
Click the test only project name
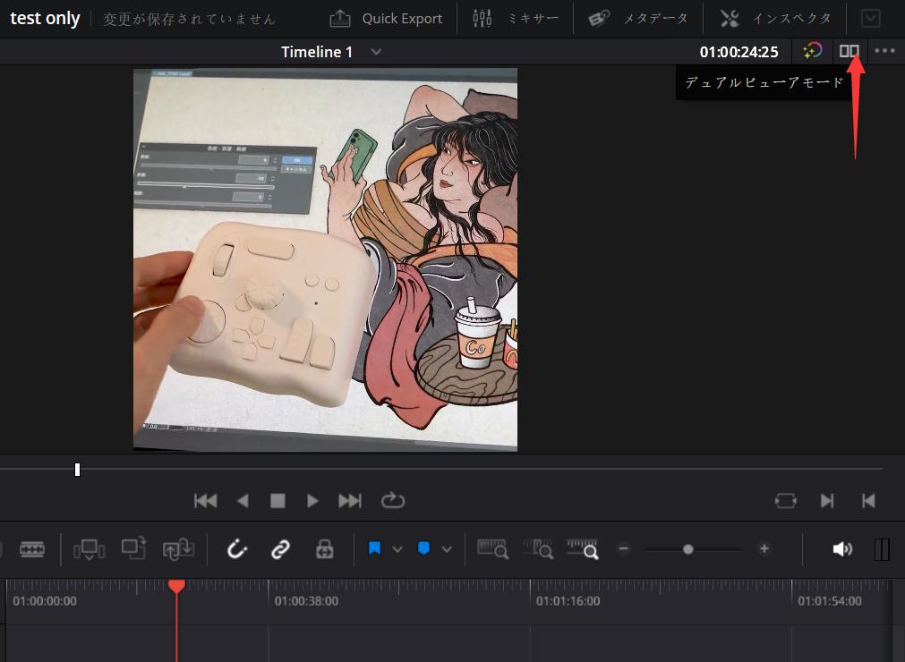point(45,19)
